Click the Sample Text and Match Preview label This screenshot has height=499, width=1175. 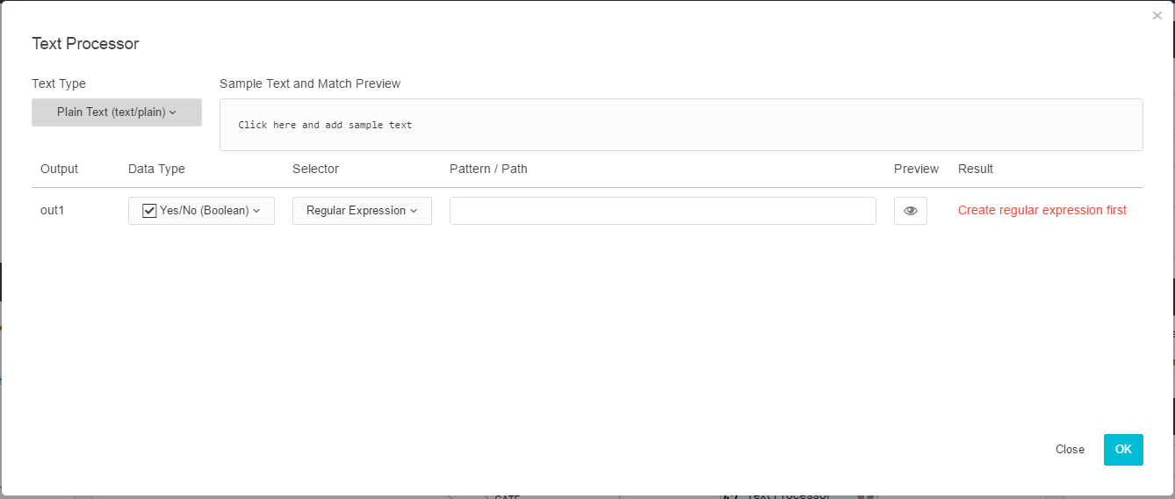[310, 83]
